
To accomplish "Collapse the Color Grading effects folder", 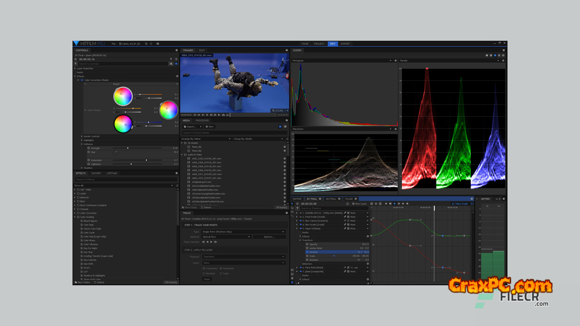I will [x=75, y=217].
